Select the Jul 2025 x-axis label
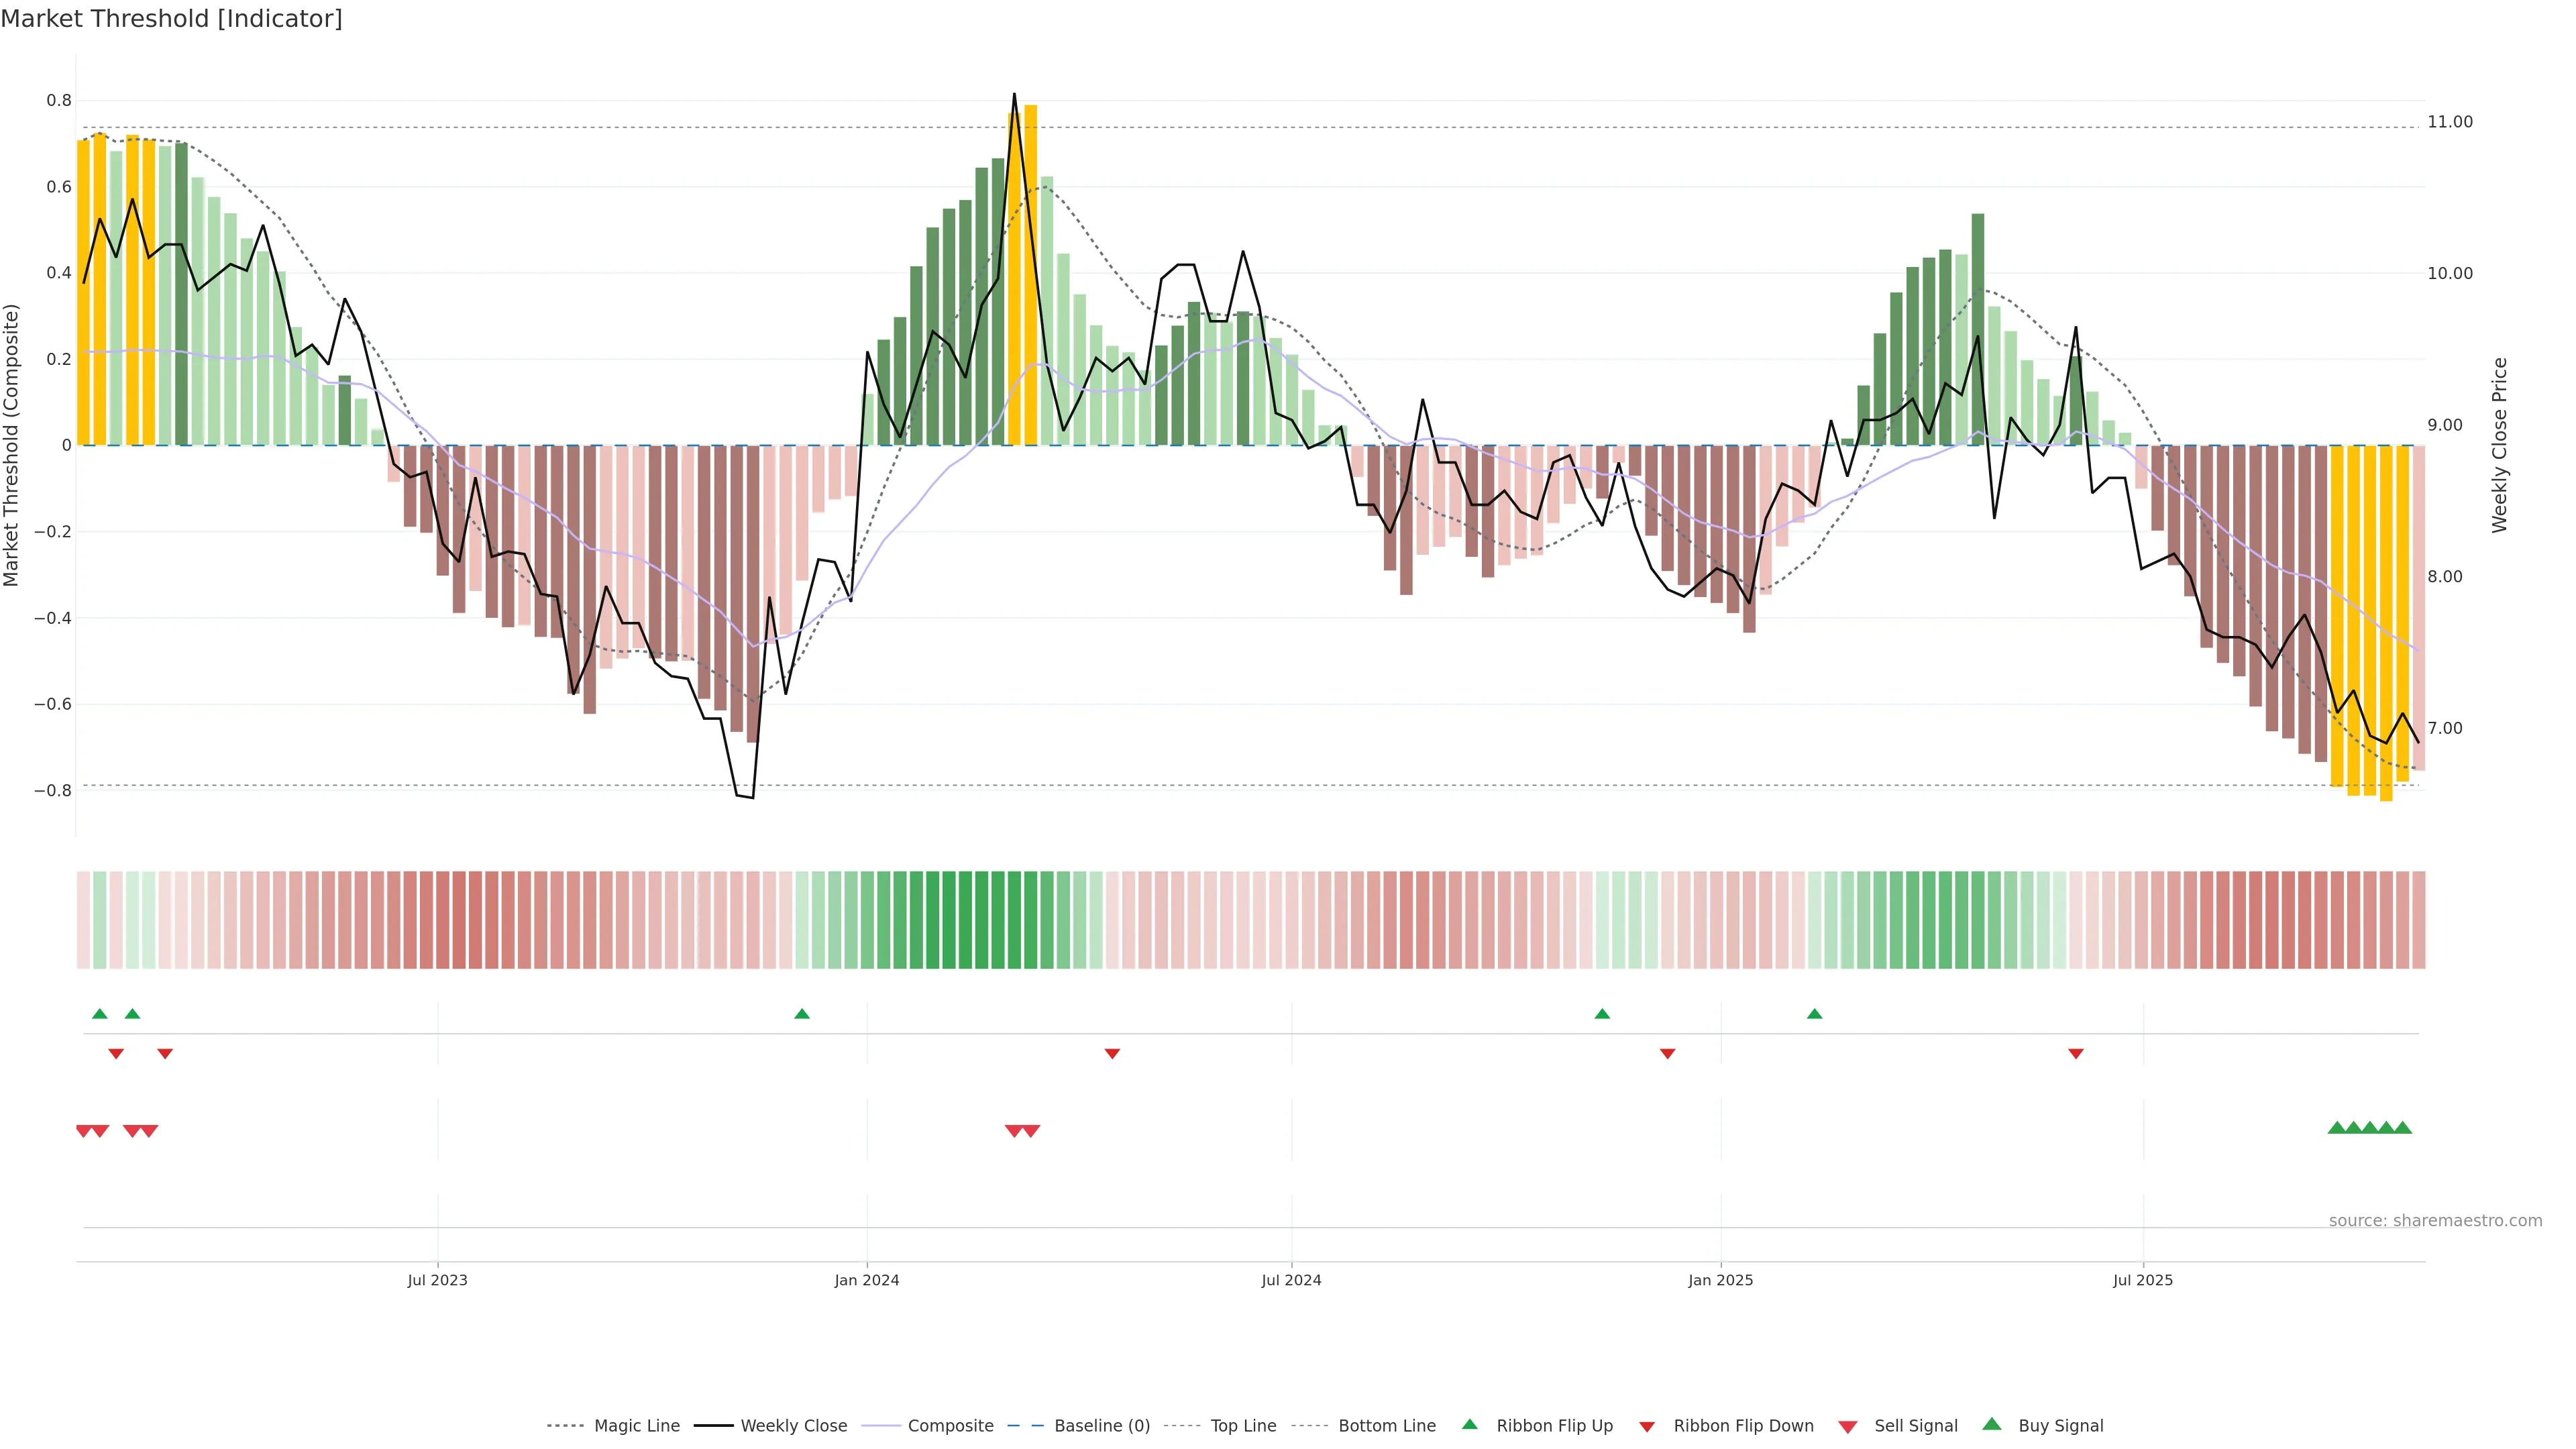 2143,1280
